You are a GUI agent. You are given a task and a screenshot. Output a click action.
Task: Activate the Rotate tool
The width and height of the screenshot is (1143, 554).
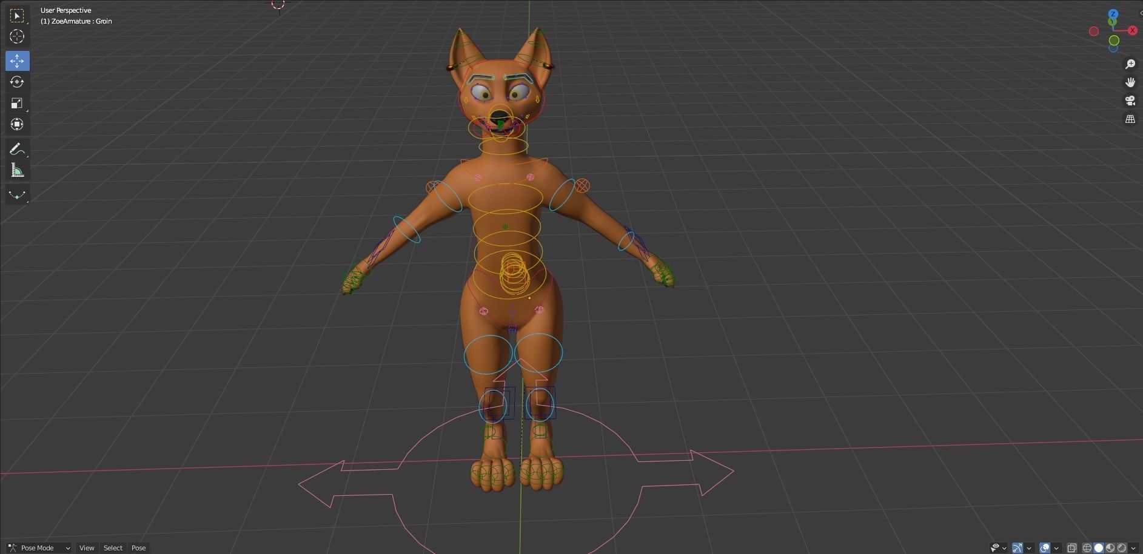[17, 82]
